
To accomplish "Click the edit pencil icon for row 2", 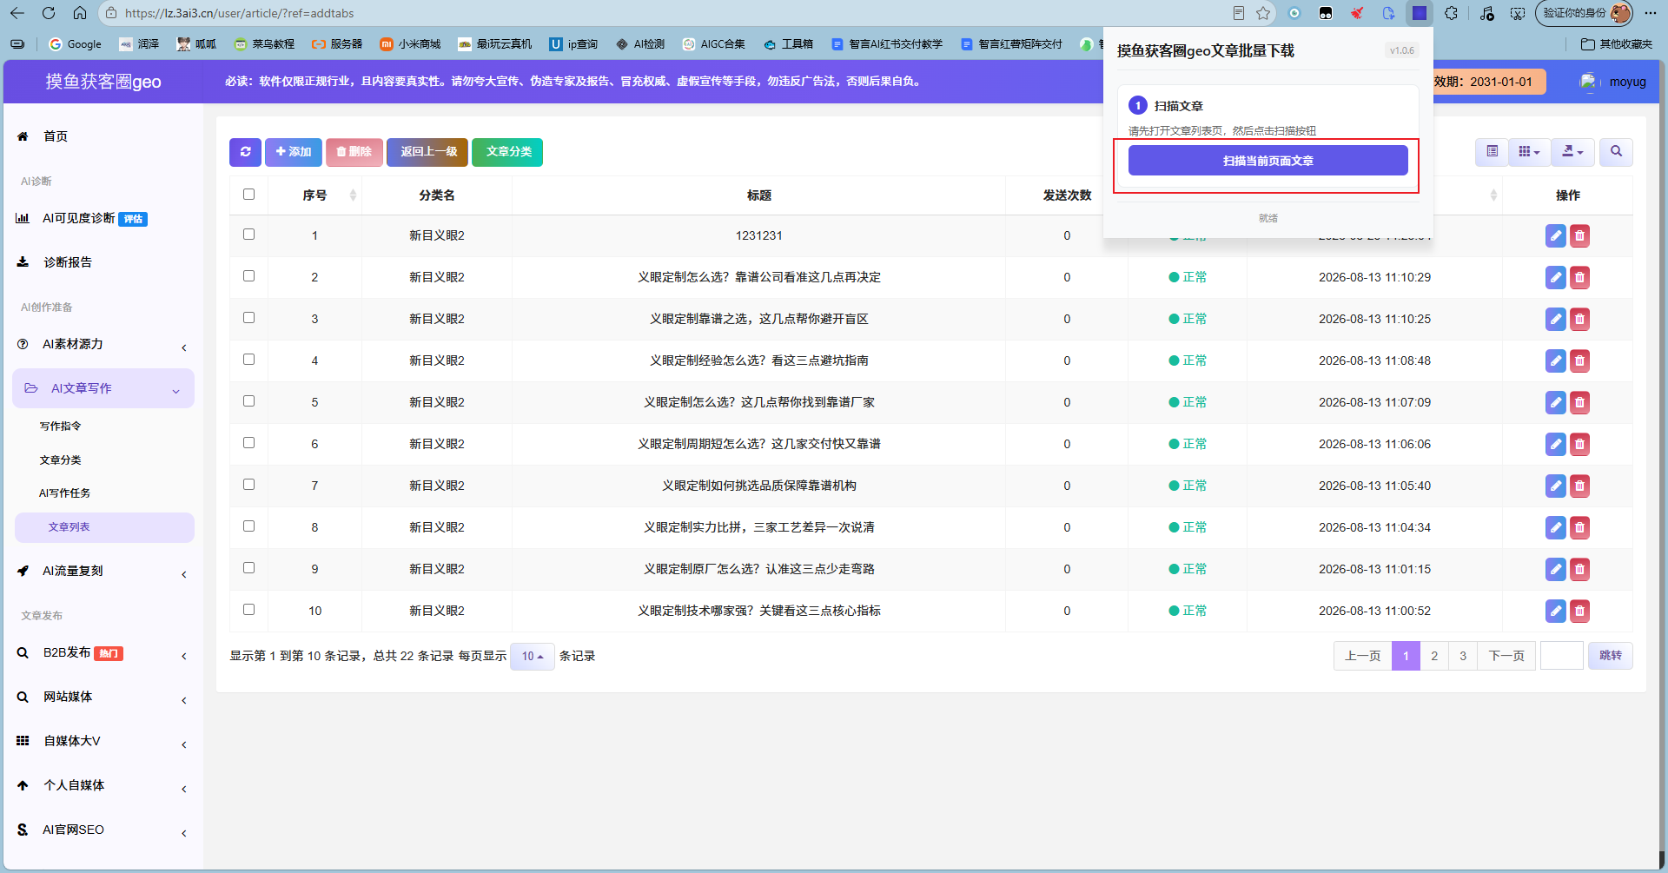I will coord(1555,278).
